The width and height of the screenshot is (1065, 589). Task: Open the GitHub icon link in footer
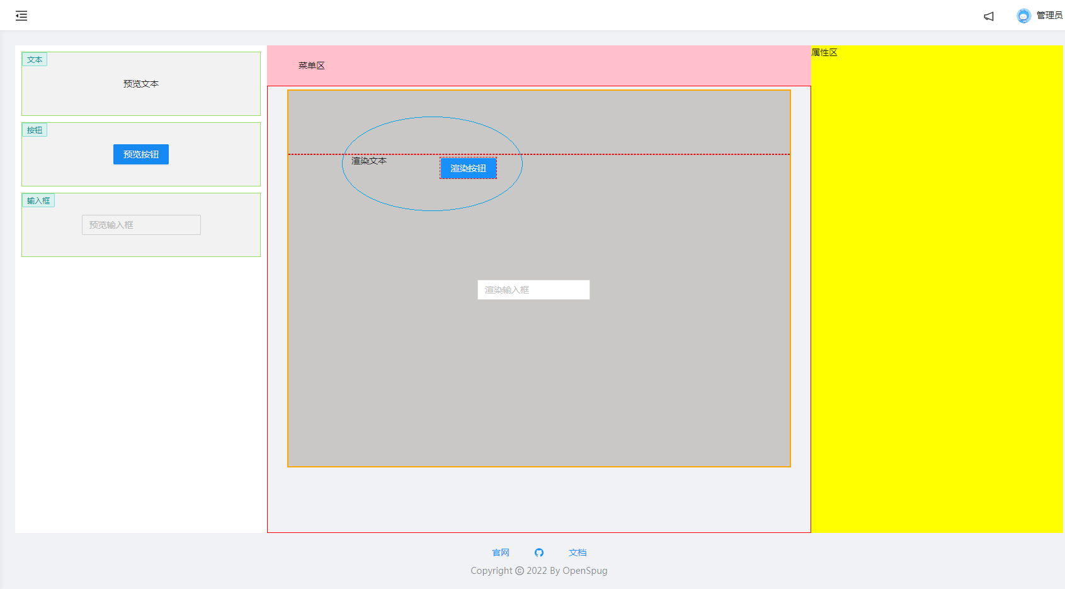tap(539, 552)
